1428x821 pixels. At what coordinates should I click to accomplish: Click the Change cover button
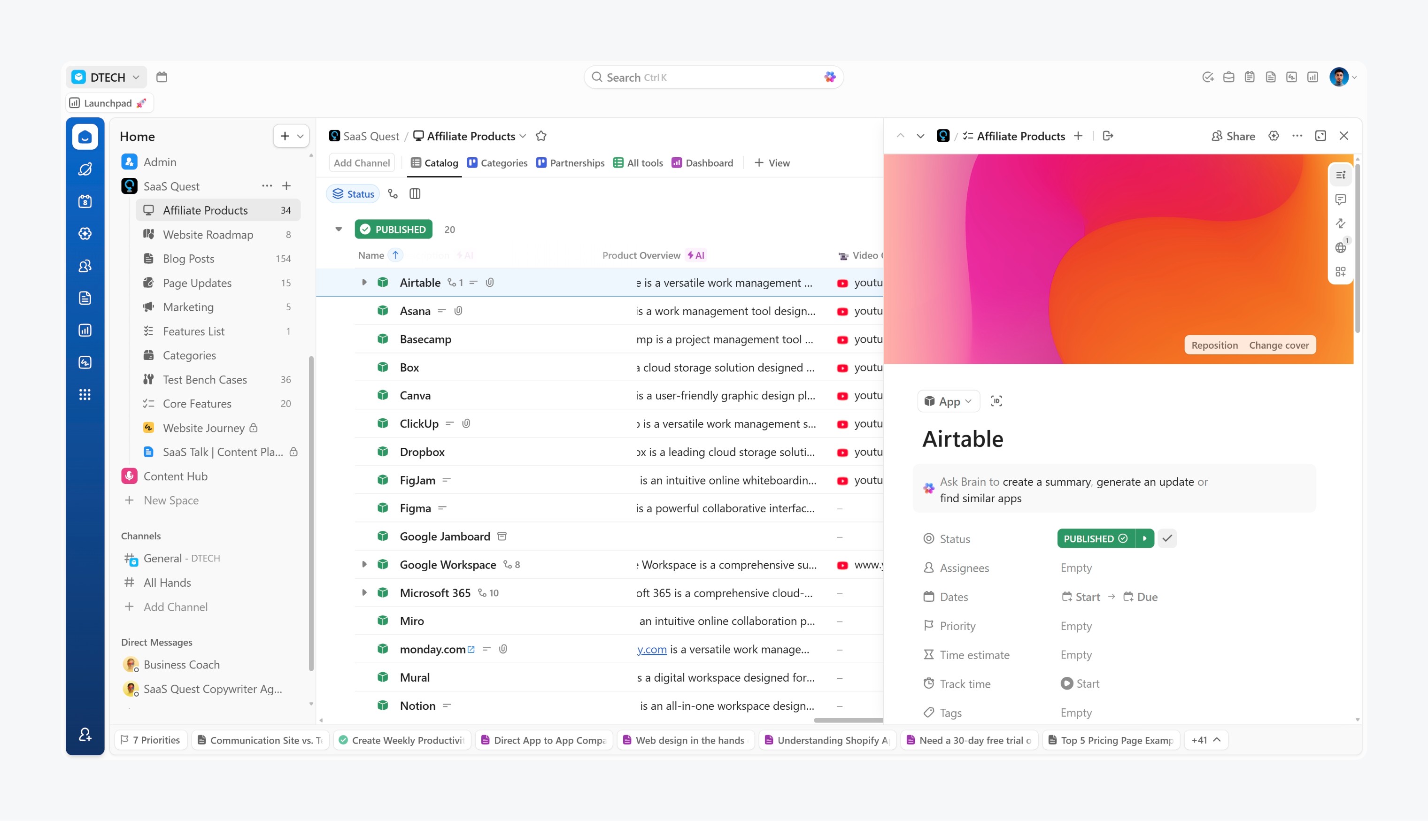tap(1279, 345)
